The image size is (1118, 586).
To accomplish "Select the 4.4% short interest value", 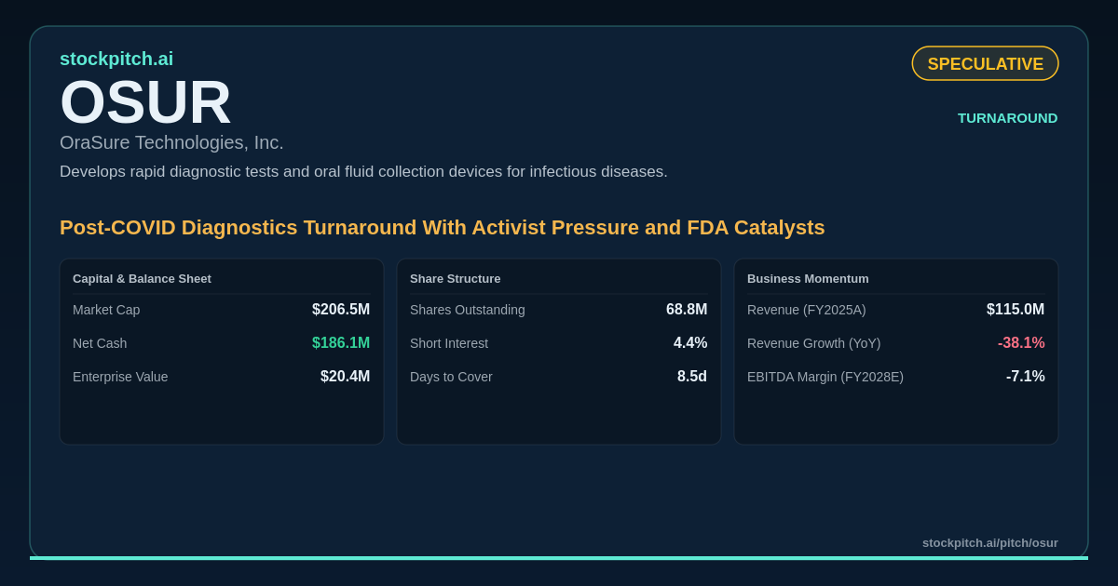I will point(690,343).
